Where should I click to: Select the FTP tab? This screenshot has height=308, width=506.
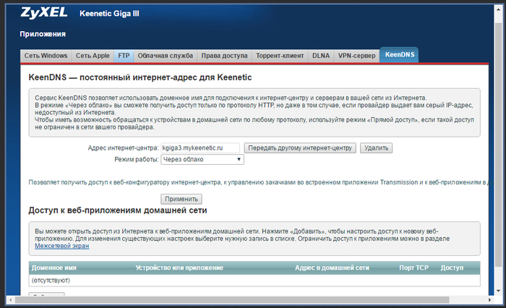[x=124, y=55]
